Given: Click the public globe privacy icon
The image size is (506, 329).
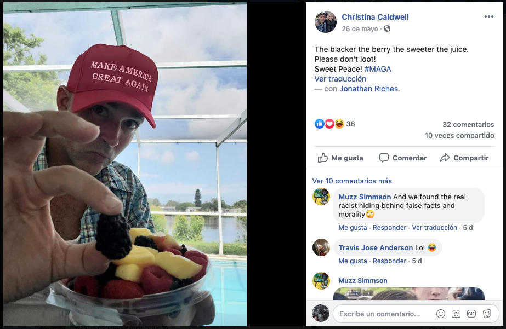Looking at the screenshot, I should [387, 28].
